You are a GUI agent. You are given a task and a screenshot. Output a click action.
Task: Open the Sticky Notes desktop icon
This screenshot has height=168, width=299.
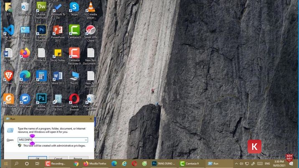click(x=58, y=55)
